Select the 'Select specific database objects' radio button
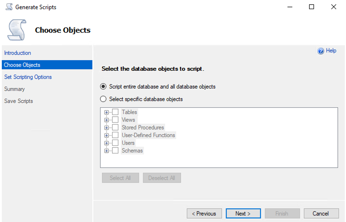Viewport: 346px width, 222px height. 103,99
